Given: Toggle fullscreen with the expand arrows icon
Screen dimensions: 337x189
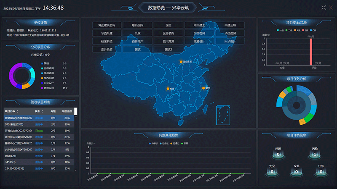Looking at the screenshot, I should [x=324, y=8].
